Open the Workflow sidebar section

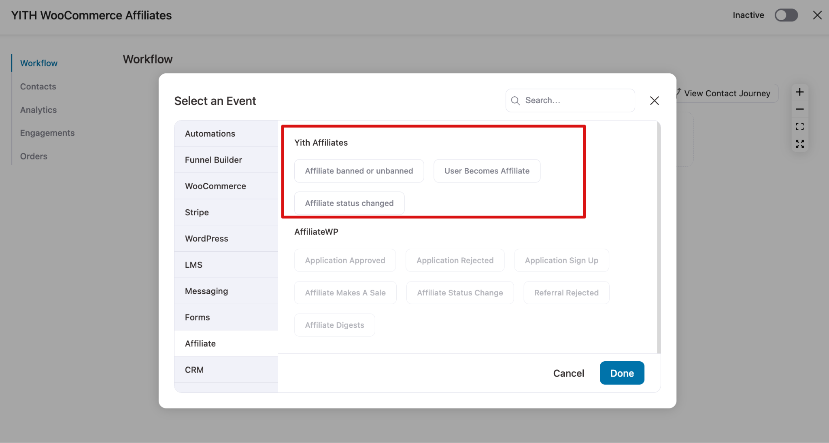39,63
